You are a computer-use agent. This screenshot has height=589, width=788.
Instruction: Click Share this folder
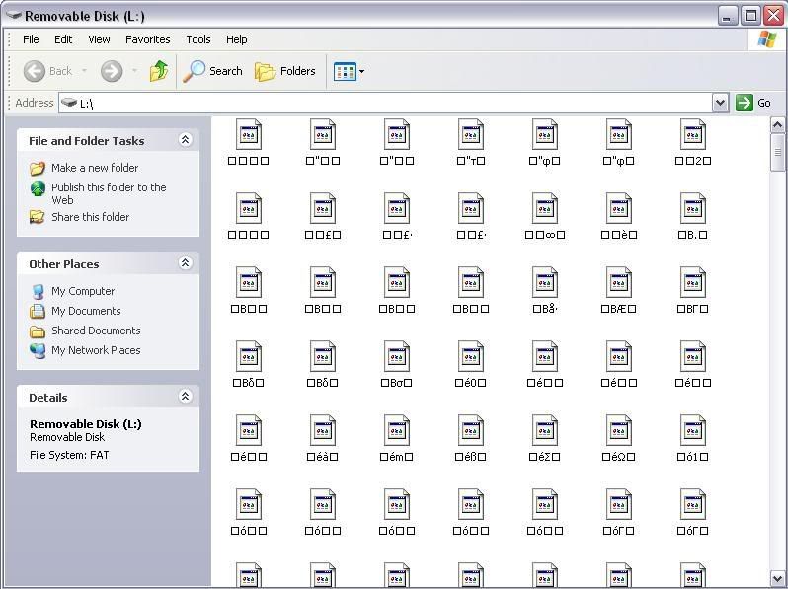[x=91, y=217]
